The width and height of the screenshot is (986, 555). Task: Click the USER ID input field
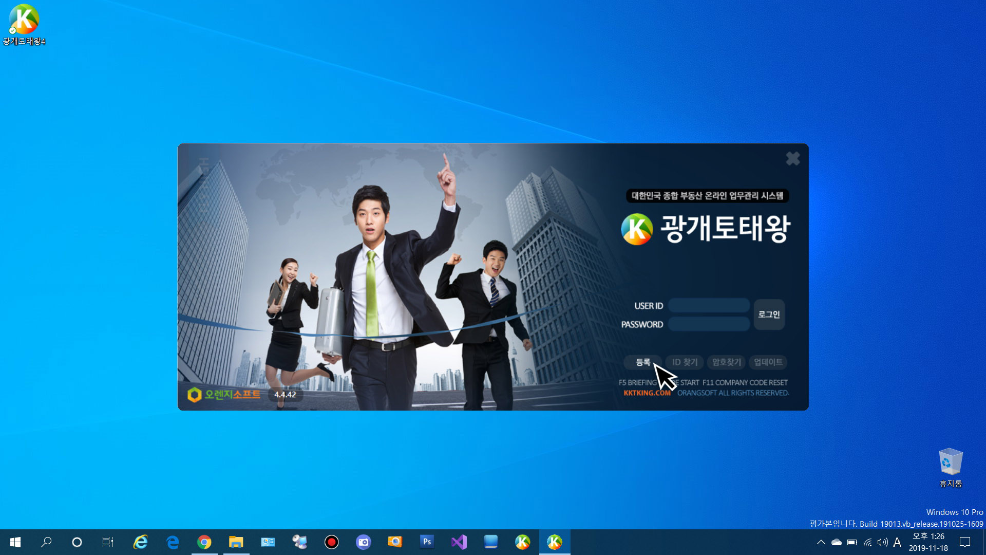[709, 306]
